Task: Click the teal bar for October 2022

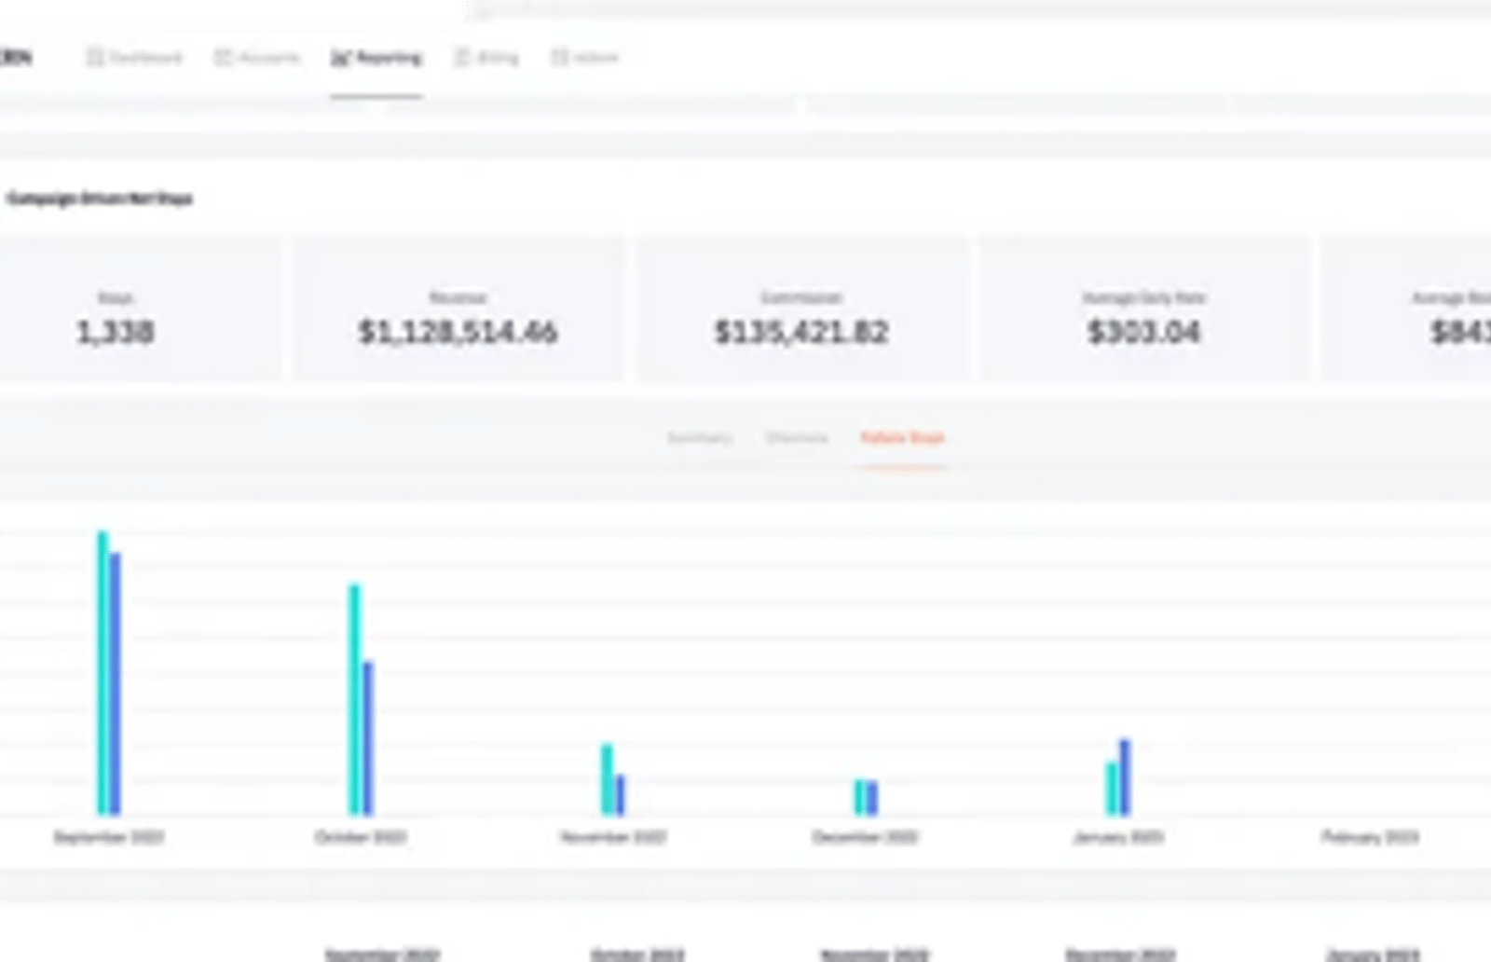Action: pyautogui.click(x=354, y=699)
